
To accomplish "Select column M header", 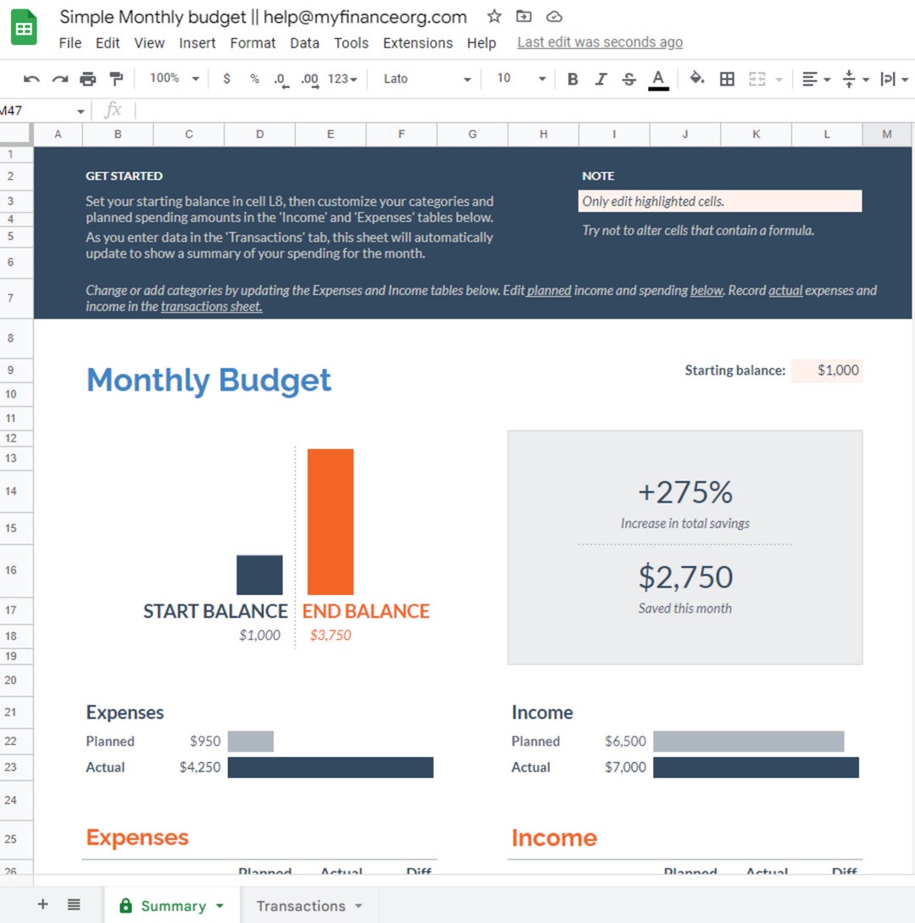I will [x=887, y=134].
